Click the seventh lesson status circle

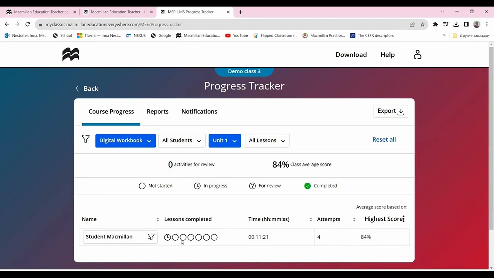tap(214, 237)
